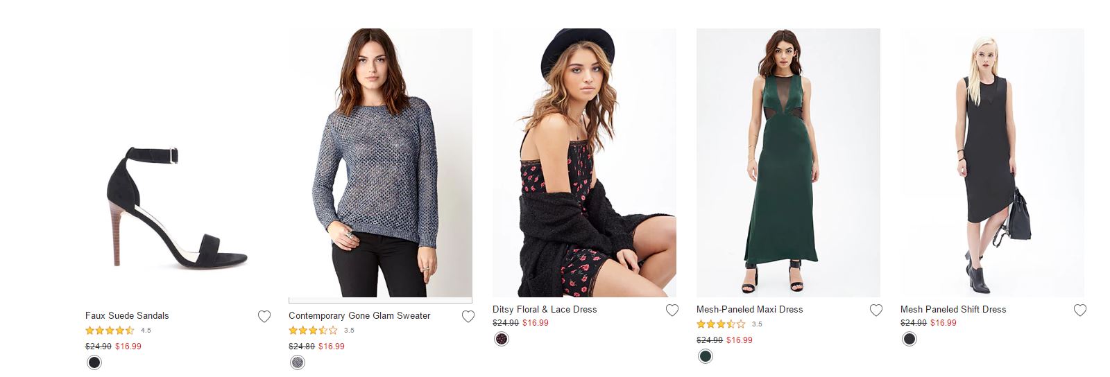Favorite the Faux Suede Sandals with heart
1110x377 pixels.
click(264, 317)
